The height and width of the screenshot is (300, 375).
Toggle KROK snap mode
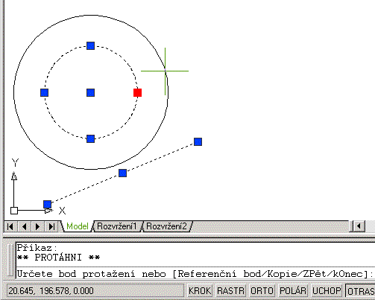pos(200,290)
